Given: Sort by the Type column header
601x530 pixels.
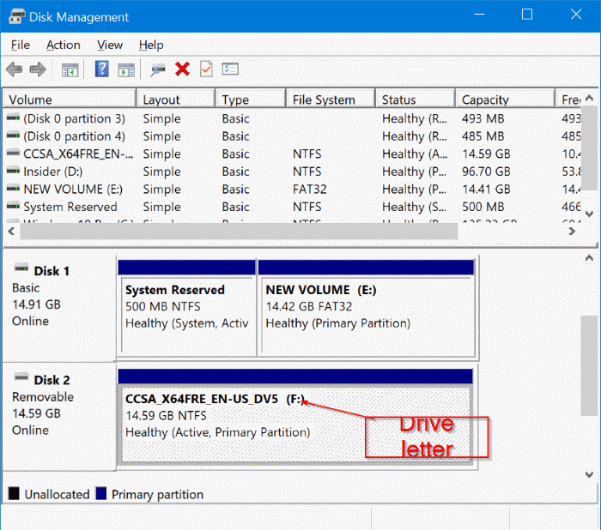Looking at the screenshot, I should tap(251, 99).
